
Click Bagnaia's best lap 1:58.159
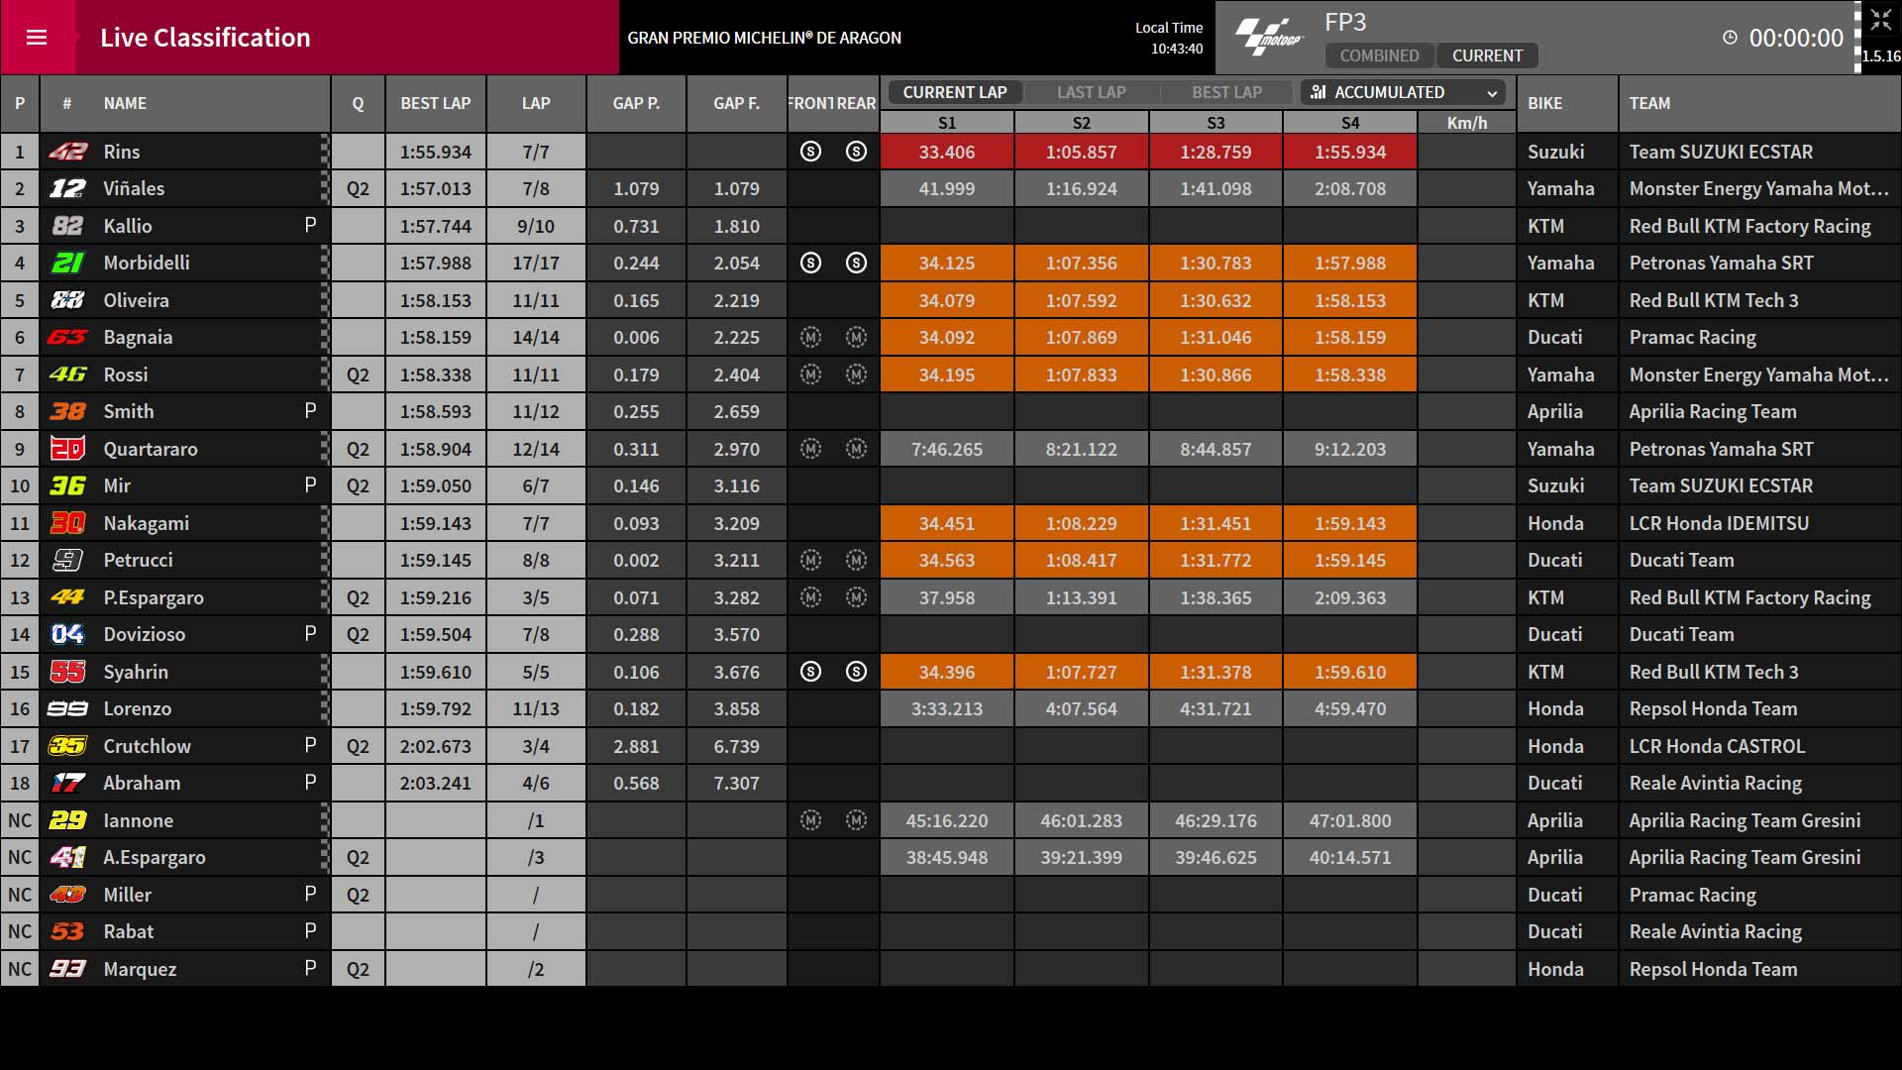(436, 337)
